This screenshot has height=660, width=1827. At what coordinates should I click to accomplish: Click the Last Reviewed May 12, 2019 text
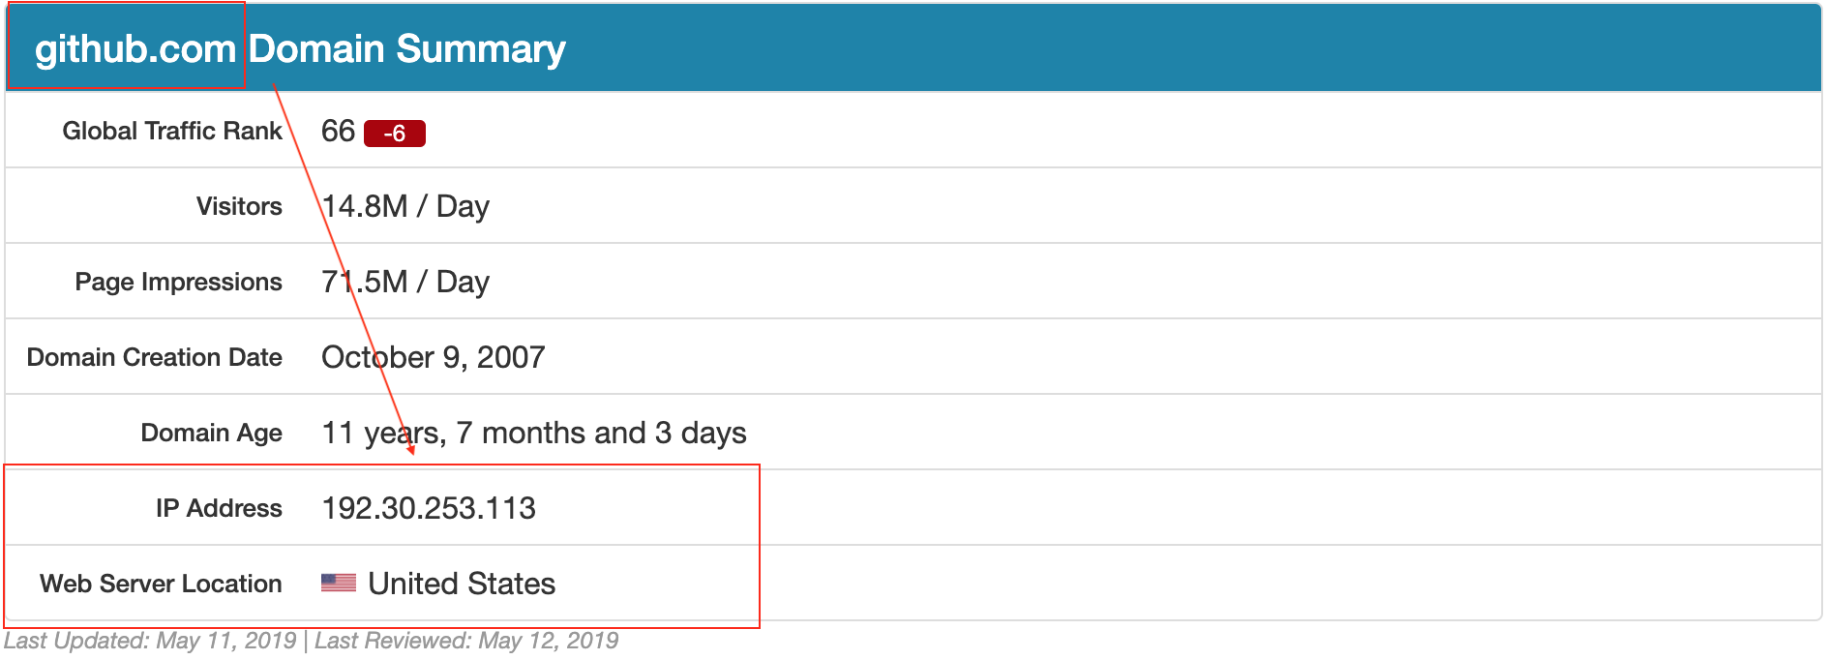pos(466,641)
